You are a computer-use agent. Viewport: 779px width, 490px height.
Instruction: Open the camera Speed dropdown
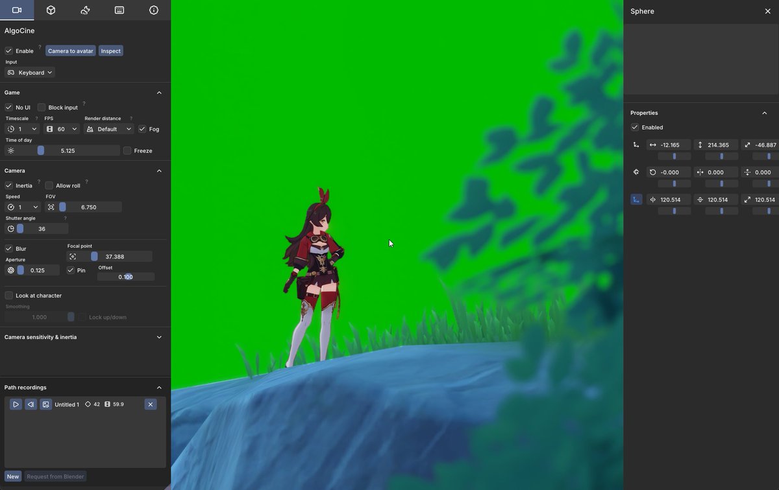(x=23, y=207)
